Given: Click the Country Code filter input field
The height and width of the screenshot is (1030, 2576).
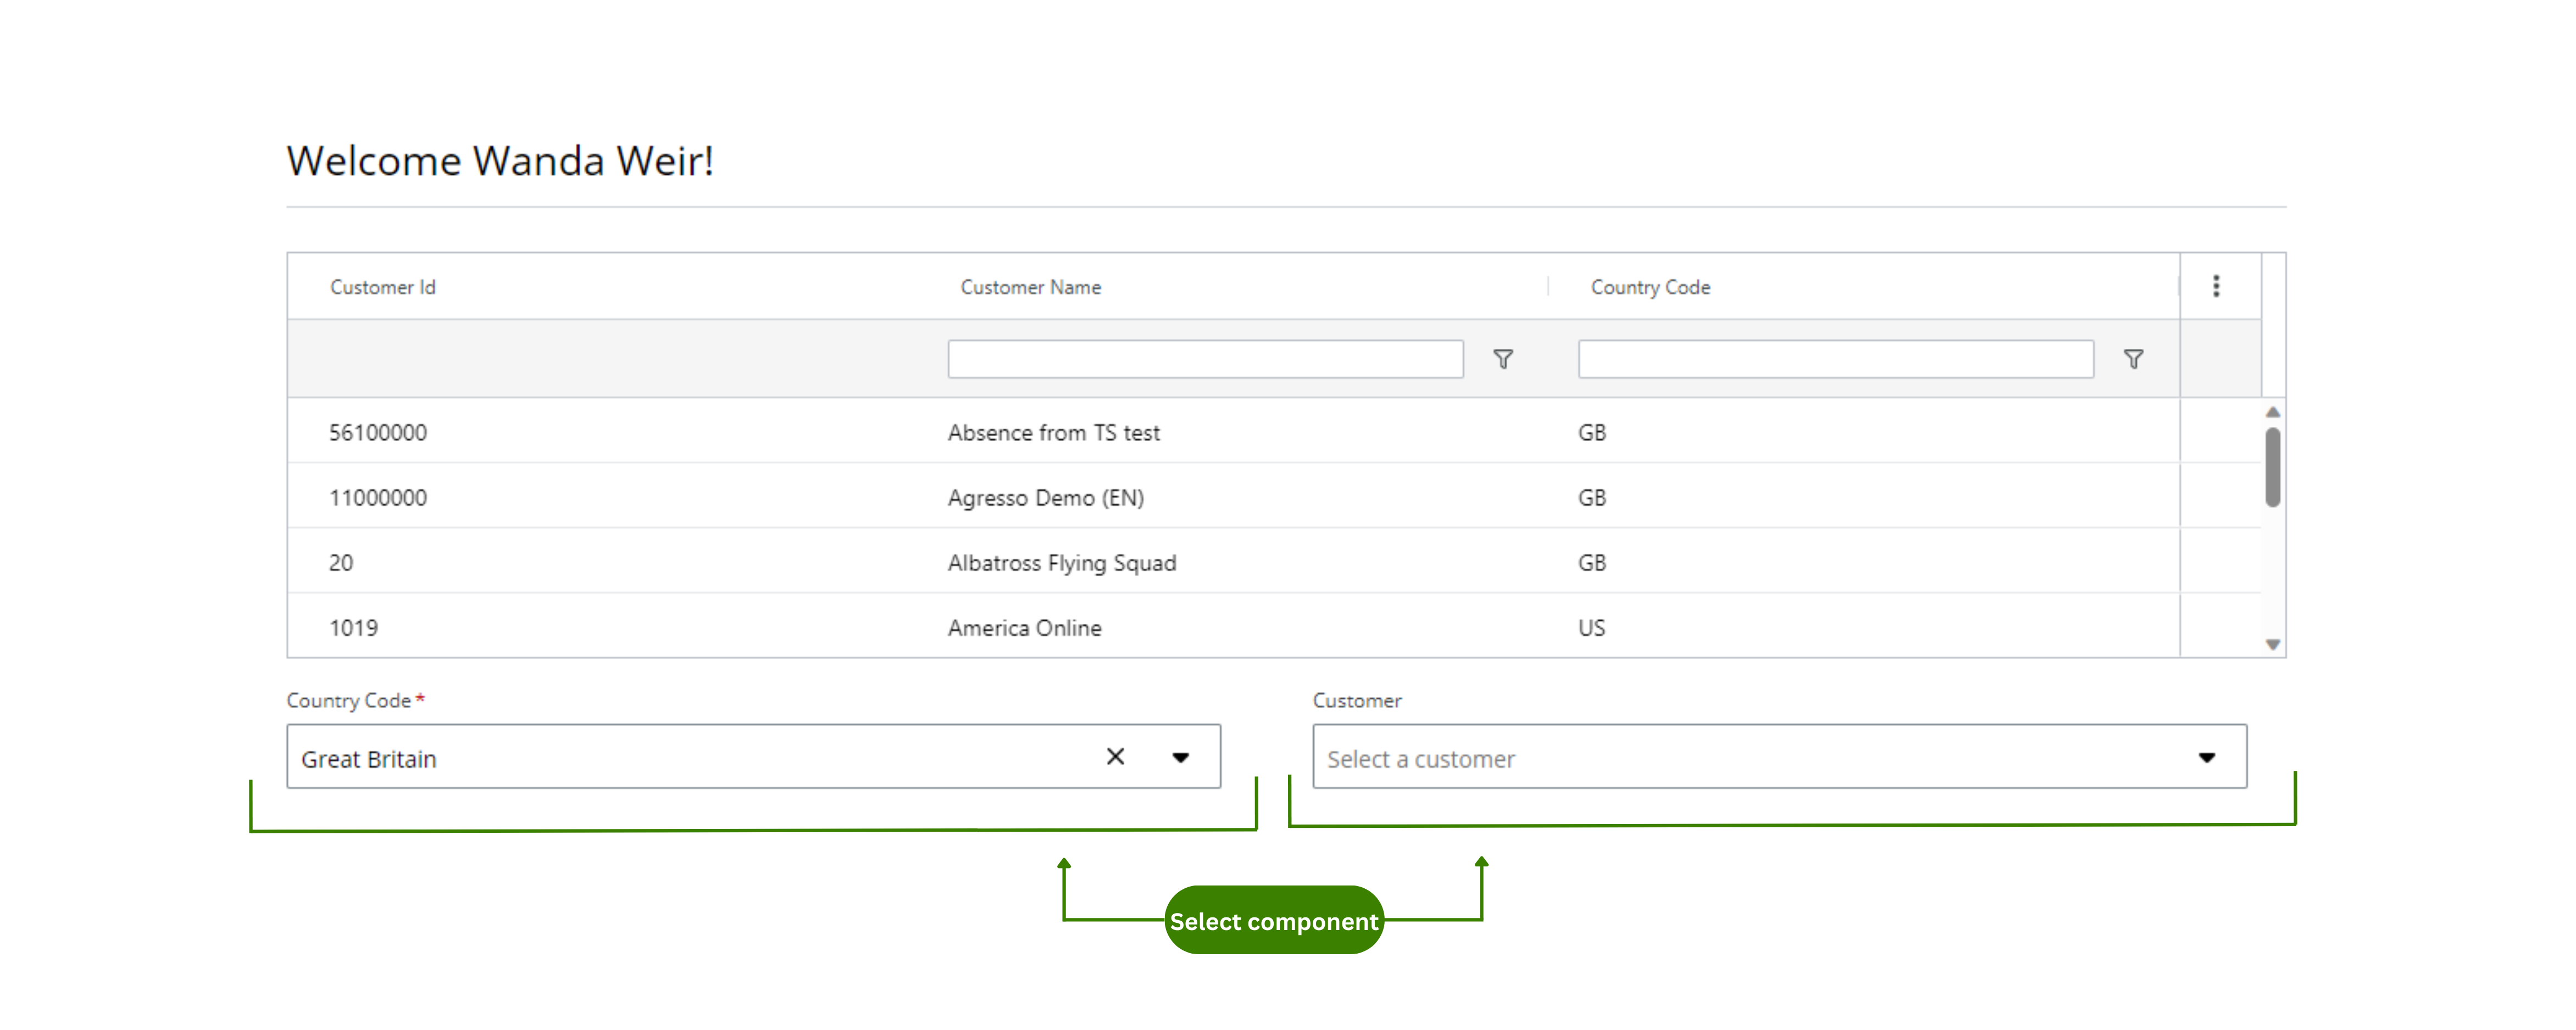Looking at the screenshot, I should 1836,359.
